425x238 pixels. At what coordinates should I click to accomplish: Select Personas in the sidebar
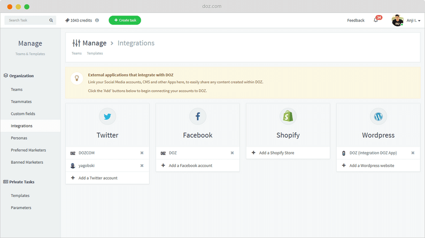point(19,138)
